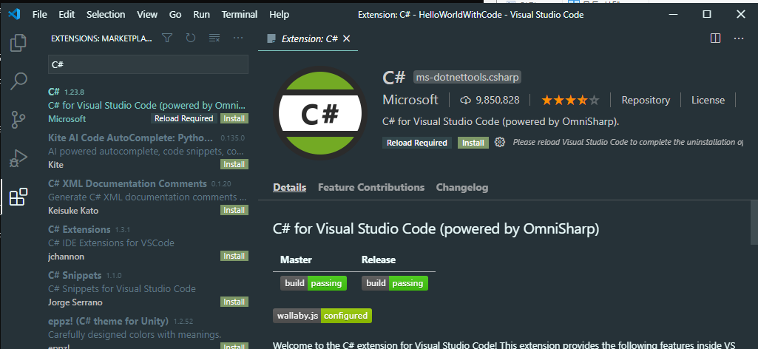The width and height of the screenshot is (758, 349).
Task: Select eppz! C# theme for Unity entry
Action: pyautogui.click(x=148, y=332)
